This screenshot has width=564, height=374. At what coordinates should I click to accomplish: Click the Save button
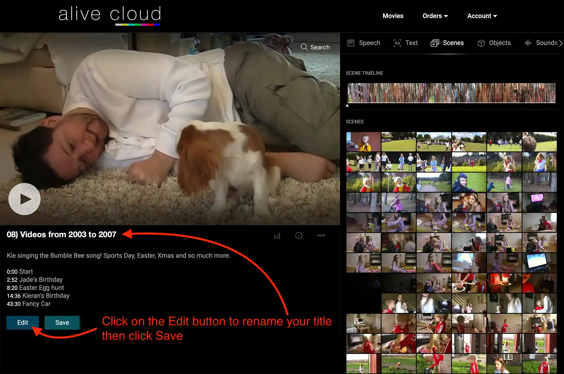point(62,323)
